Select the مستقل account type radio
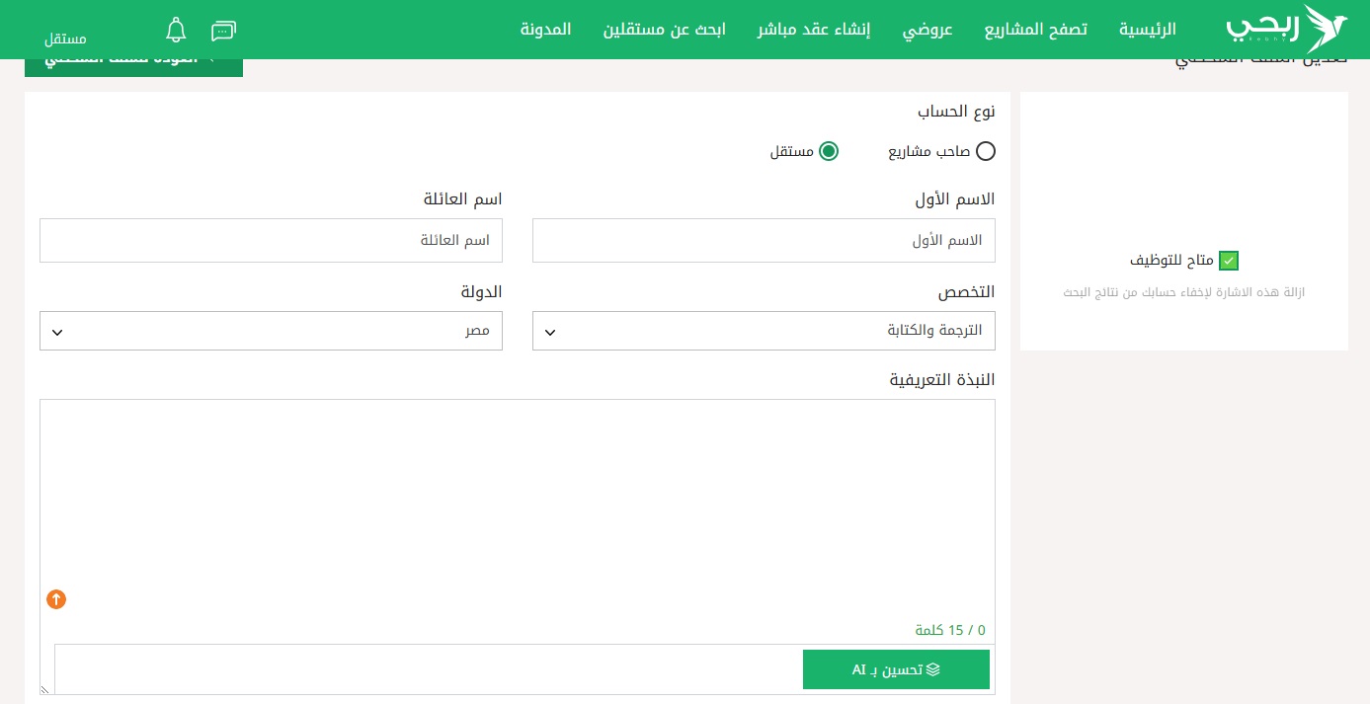Viewport: 1370px width, 704px height. (828, 151)
